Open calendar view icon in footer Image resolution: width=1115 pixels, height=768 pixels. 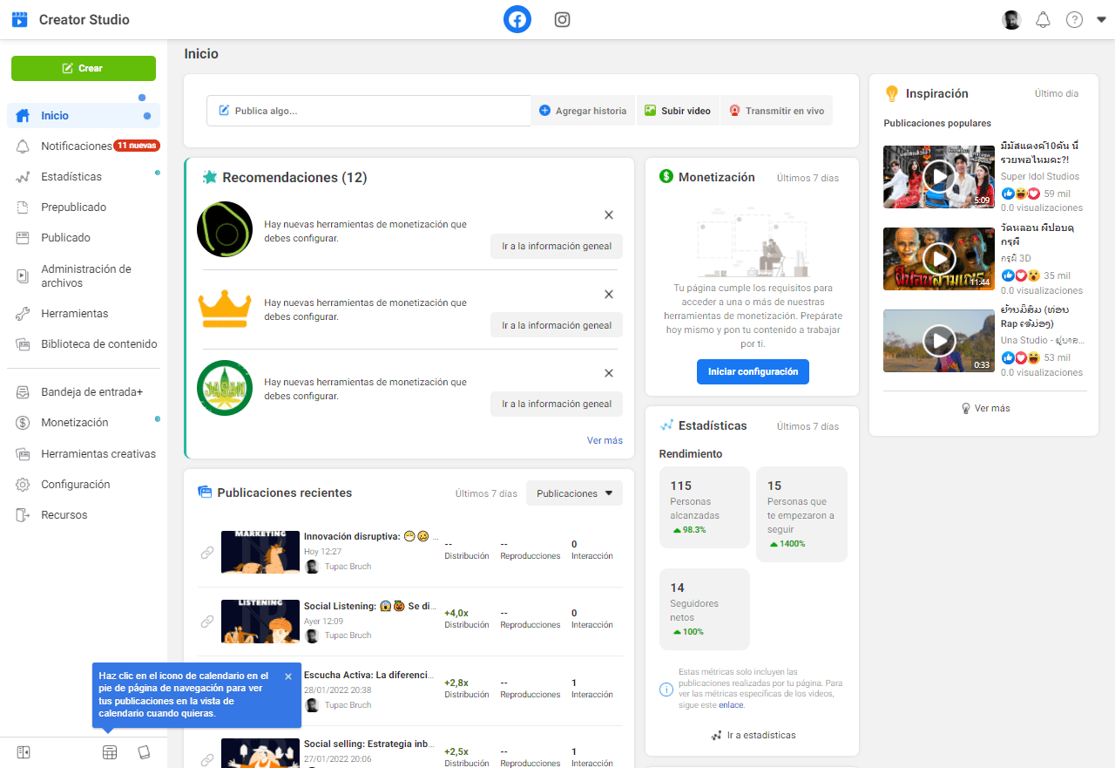click(110, 752)
